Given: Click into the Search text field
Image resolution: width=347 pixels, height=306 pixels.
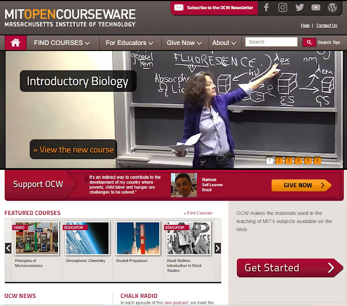Looking at the screenshot, I should point(271,42).
